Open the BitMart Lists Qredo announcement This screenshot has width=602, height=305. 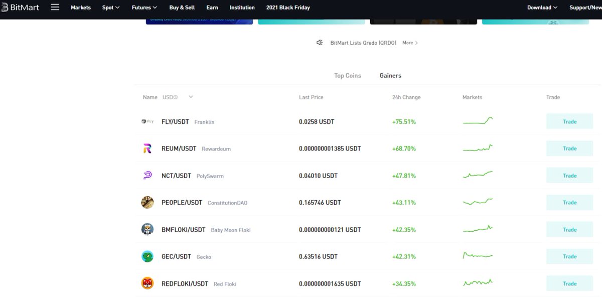pos(363,43)
